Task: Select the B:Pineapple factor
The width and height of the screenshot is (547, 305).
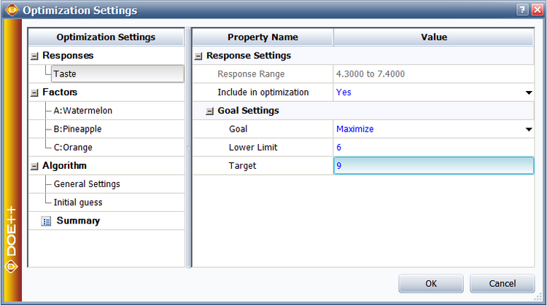Action: point(78,129)
